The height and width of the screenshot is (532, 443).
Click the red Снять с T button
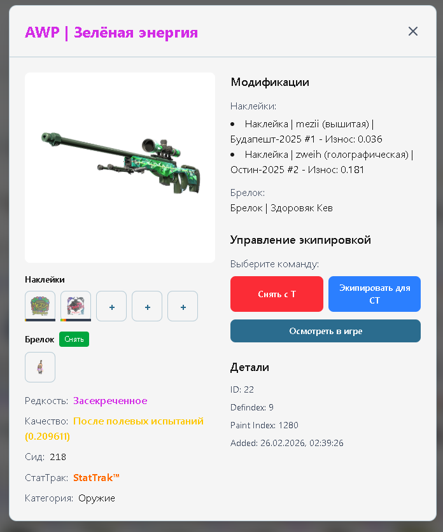point(277,294)
